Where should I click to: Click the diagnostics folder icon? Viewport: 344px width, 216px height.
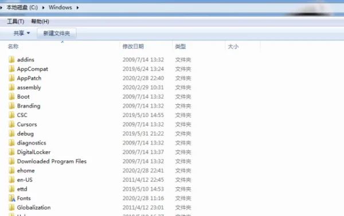[x=11, y=143]
